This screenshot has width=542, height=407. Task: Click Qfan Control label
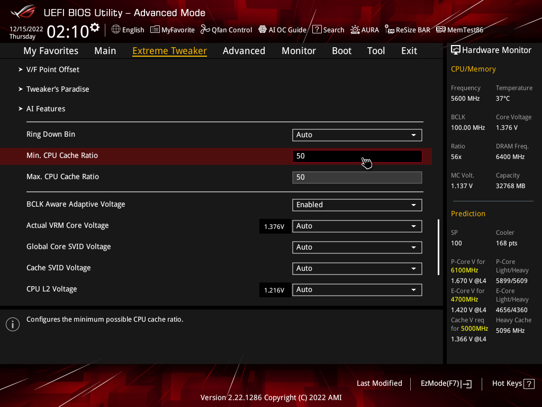coord(232,30)
